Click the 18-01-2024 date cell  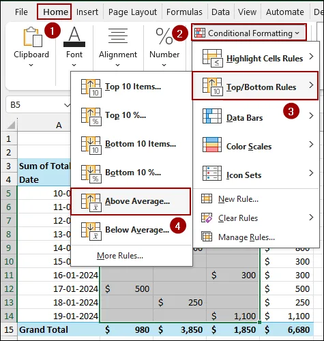(x=58, y=302)
